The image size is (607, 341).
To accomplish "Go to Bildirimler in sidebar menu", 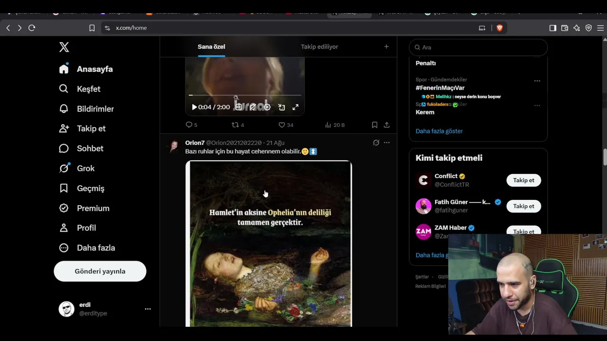I will coord(95,109).
